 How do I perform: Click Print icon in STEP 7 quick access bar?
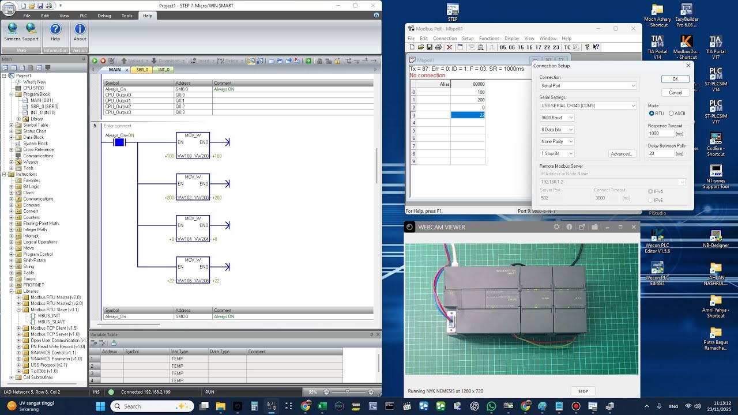point(50,5)
